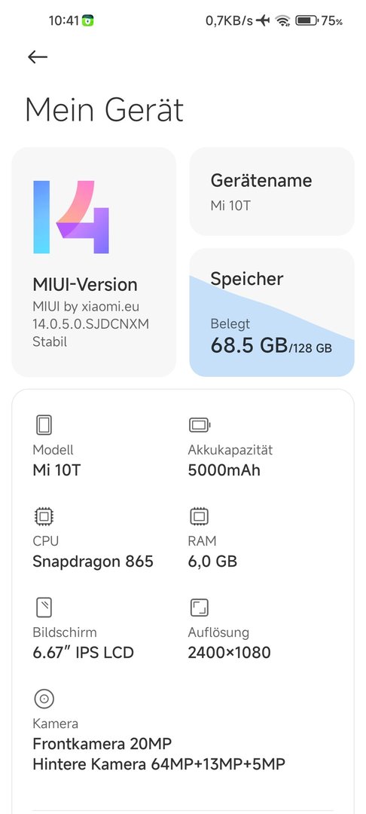Open the Gerätename card
This screenshot has height=814, width=366.
point(272,191)
